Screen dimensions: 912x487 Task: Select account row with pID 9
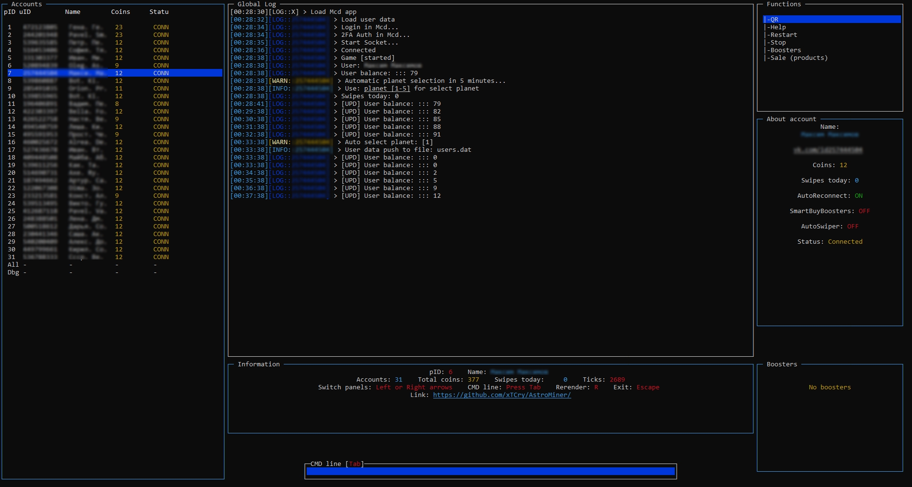coord(113,89)
